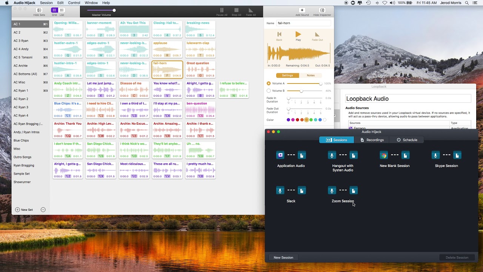This screenshot has height=272, width=483.
Task: Open the Schedule tab in Audio Hijack
Action: point(407,140)
